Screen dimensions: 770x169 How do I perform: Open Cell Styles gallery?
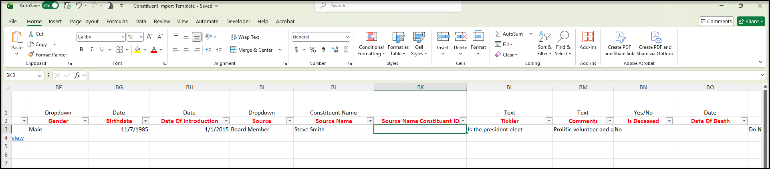(419, 43)
